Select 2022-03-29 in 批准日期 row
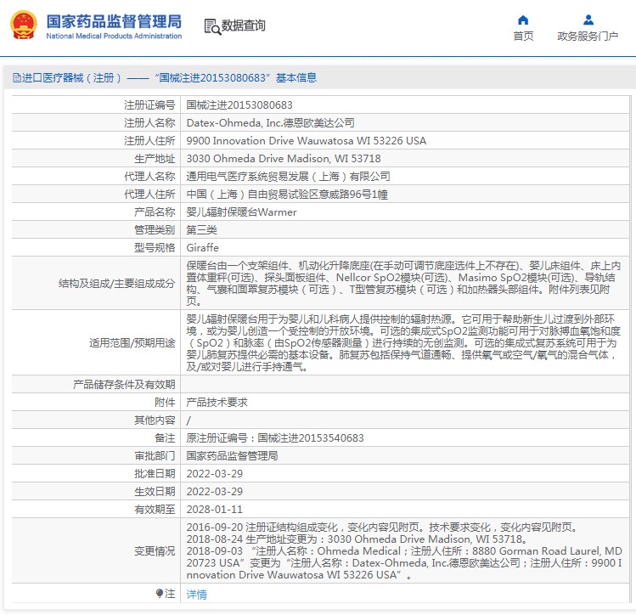636x615 pixels. tap(215, 474)
